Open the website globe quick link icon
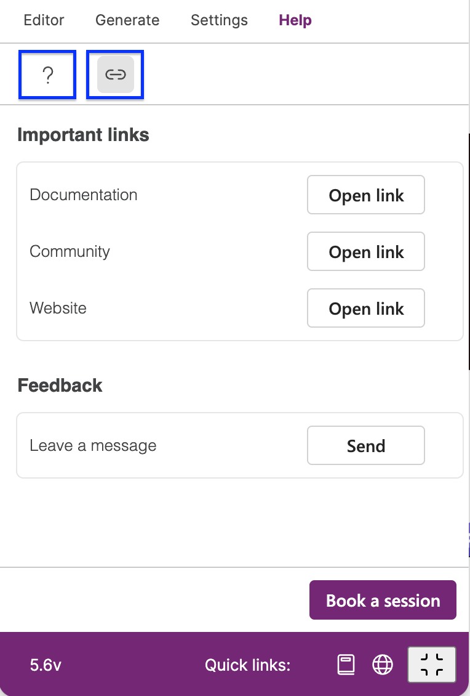The height and width of the screenshot is (696, 470). (x=382, y=665)
